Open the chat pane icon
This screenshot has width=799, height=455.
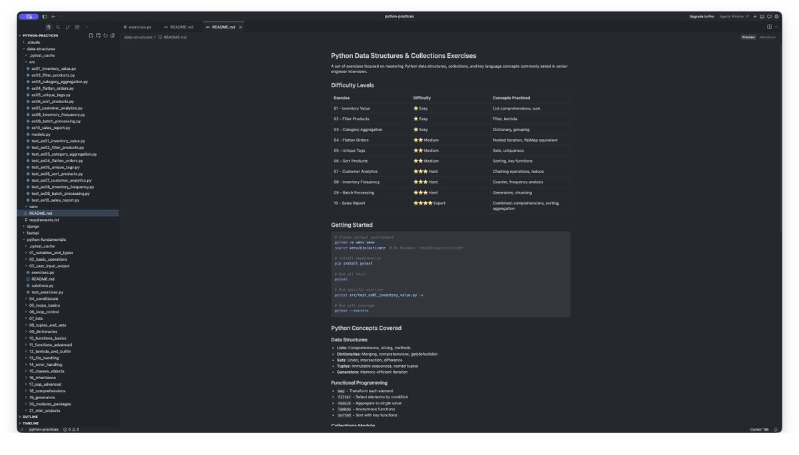click(770, 16)
